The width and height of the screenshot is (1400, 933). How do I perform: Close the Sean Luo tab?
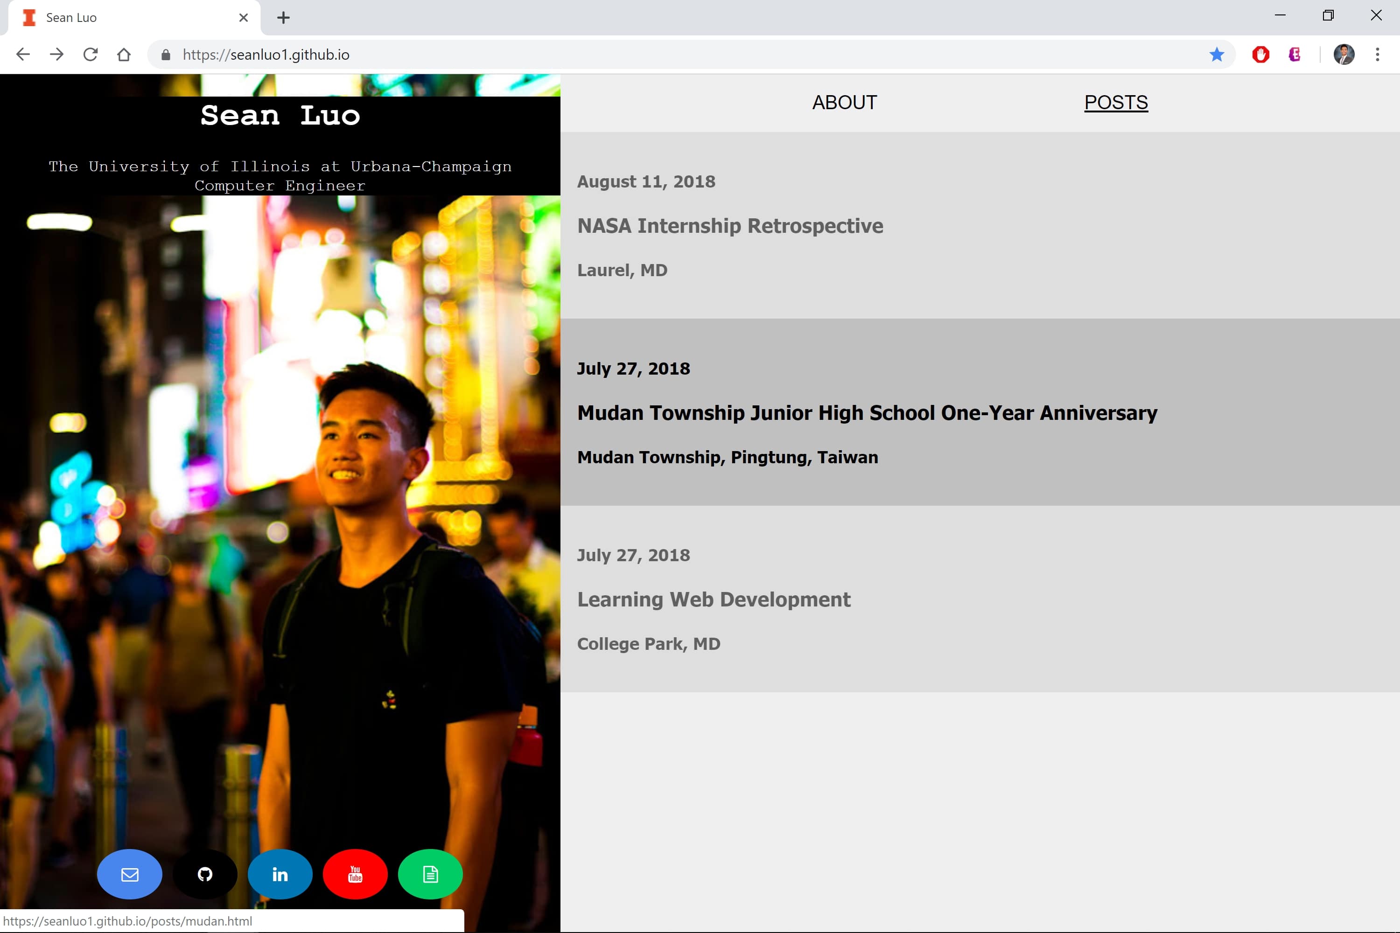(x=244, y=18)
